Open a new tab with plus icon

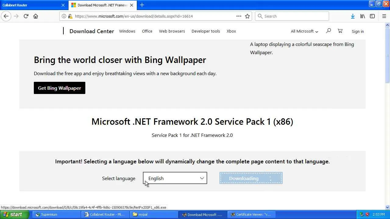142,5
